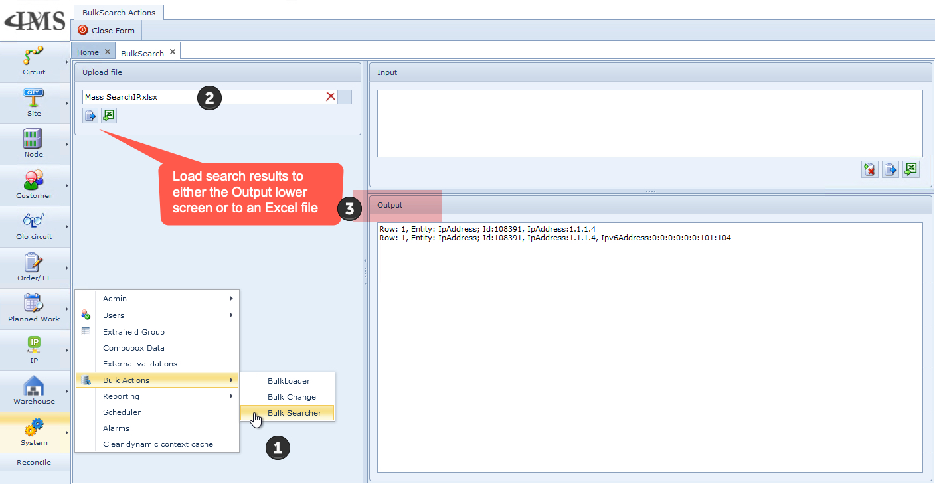Choose BulkLoader menu entry

click(x=289, y=381)
